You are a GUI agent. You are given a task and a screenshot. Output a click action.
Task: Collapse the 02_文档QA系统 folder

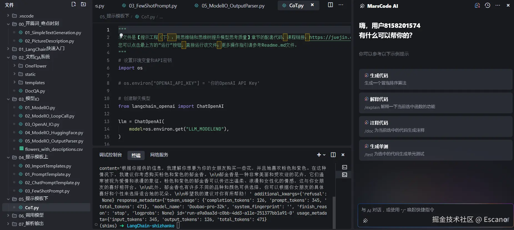(x=8, y=57)
